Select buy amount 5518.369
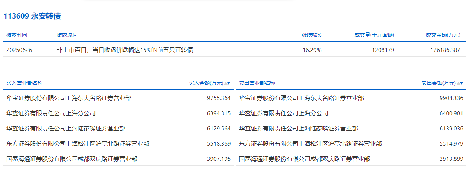The height and width of the screenshot is (169, 470). (x=219, y=143)
